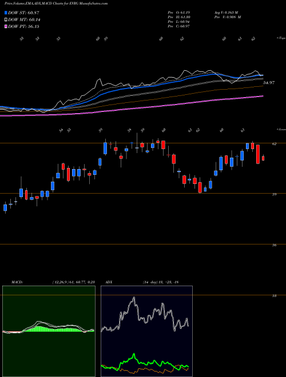
Task: Select the 'DOW MT: 60.14' legend label
Action: tap(24, 19)
